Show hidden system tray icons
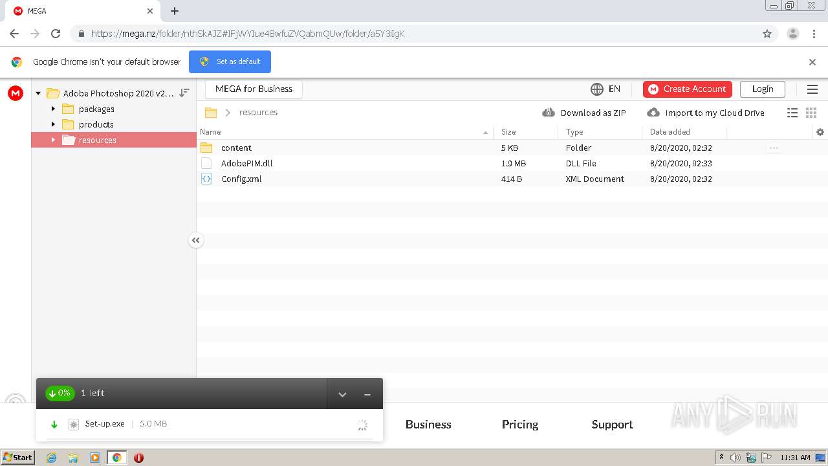828x466 pixels. (x=721, y=458)
